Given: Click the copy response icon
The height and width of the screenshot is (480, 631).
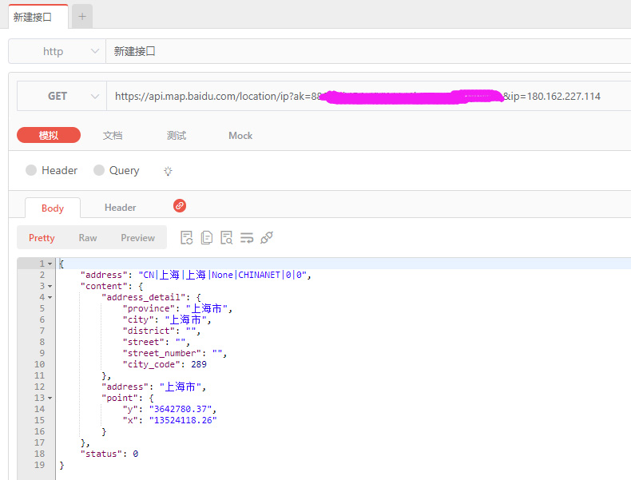Looking at the screenshot, I should (x=206, y=237).
